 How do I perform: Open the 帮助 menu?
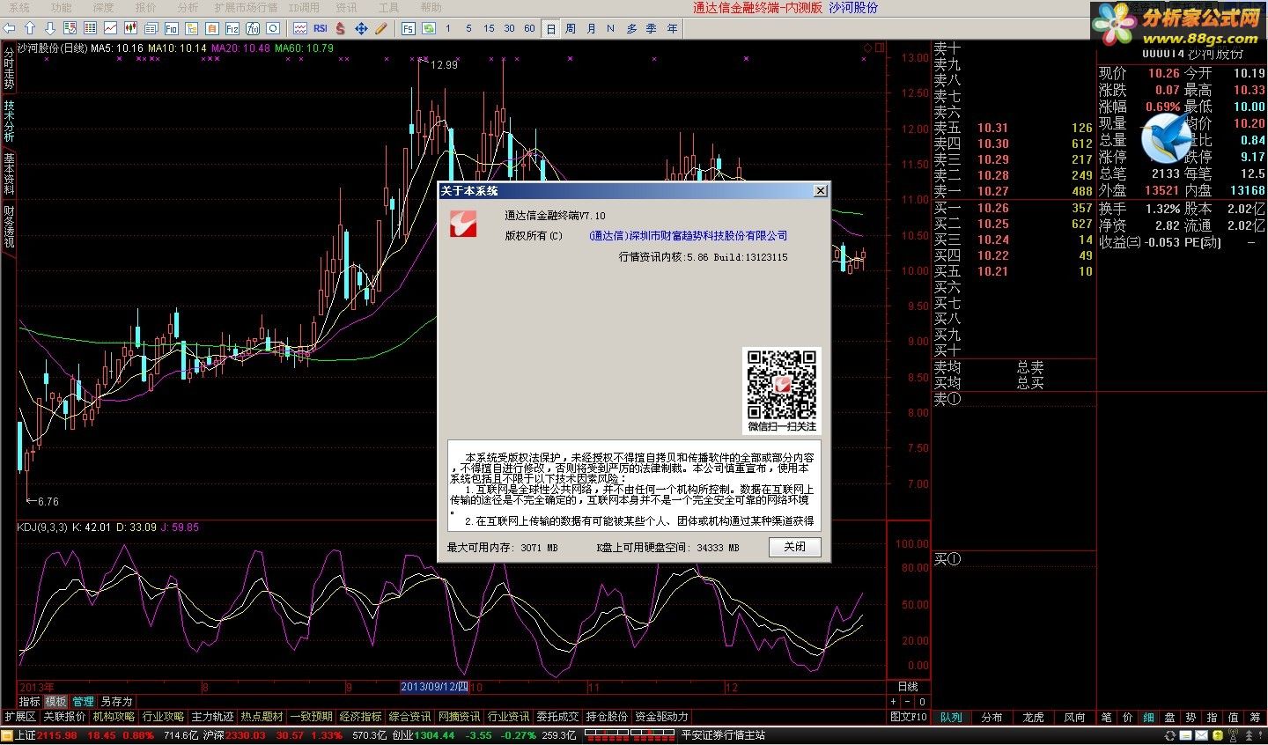coord(431,8)
